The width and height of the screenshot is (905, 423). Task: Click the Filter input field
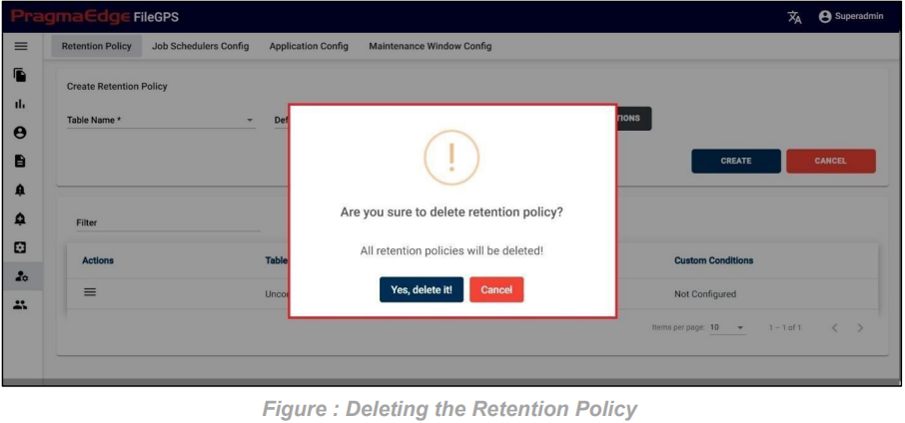[168, 223]
